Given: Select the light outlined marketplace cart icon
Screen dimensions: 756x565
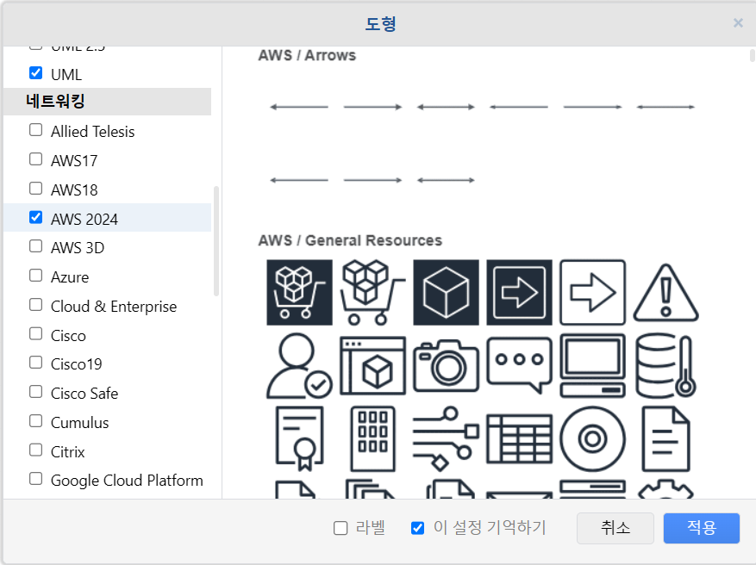Looking at the screenshot, I should click(x=372, y=292).
